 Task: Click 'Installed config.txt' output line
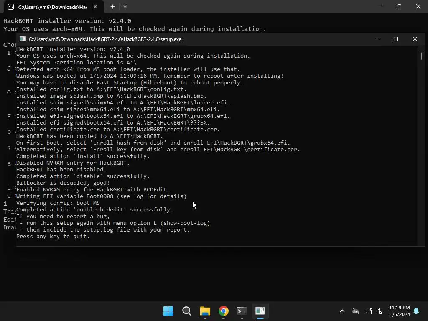point(101,89)
